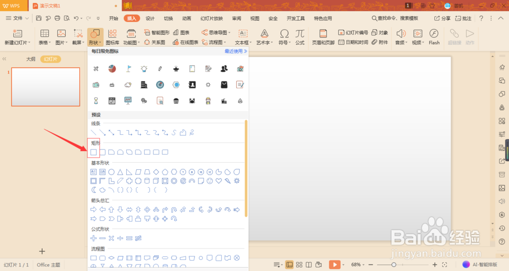Open the 特色应用 tab
The image size is (509, 271).
[323, 18]
